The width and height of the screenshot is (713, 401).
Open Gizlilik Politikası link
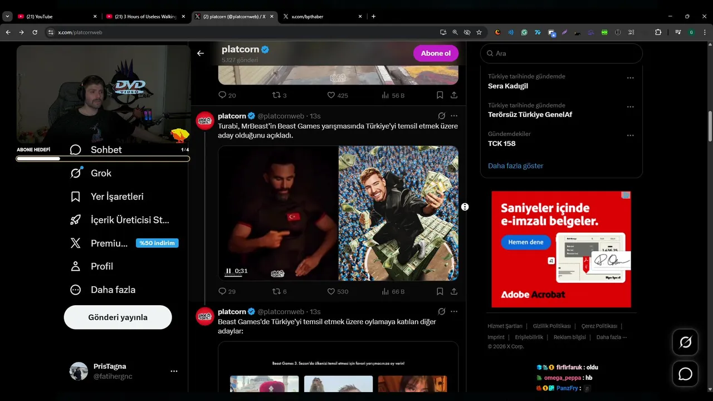pyautogui.click(x=551, y=326)
